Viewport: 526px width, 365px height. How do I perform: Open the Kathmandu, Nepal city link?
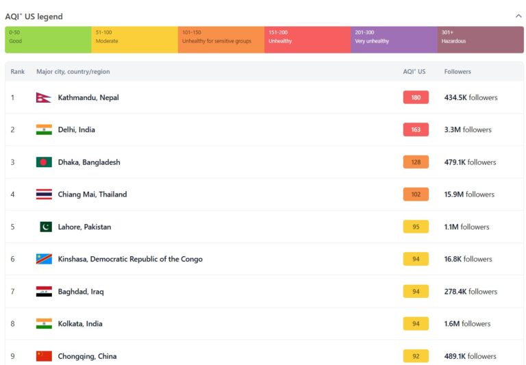(88, 98)
